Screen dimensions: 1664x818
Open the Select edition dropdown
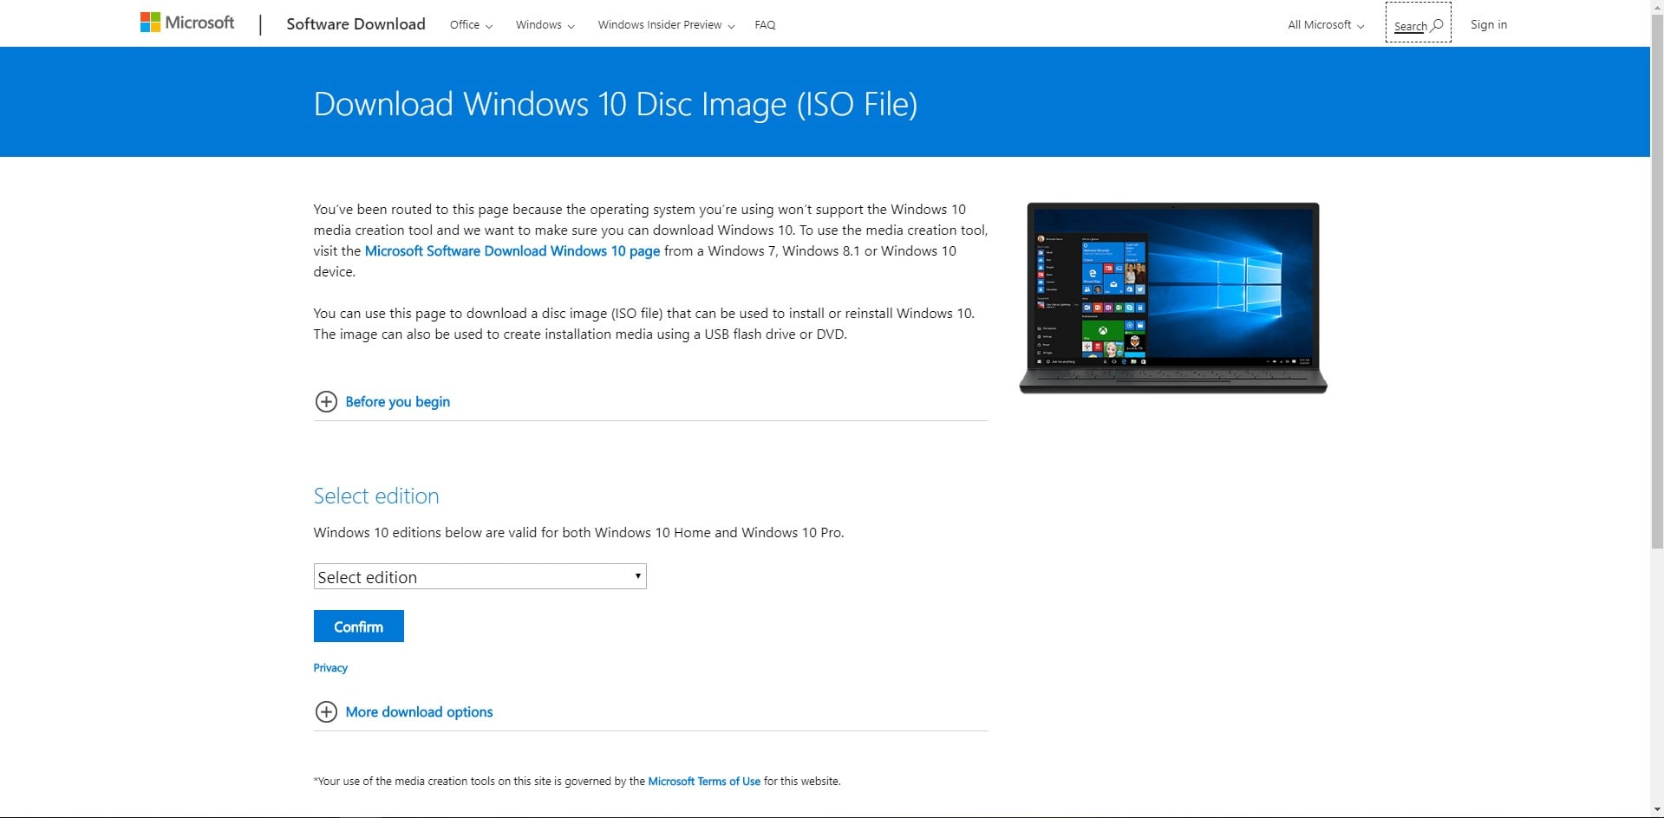(480, 576)
